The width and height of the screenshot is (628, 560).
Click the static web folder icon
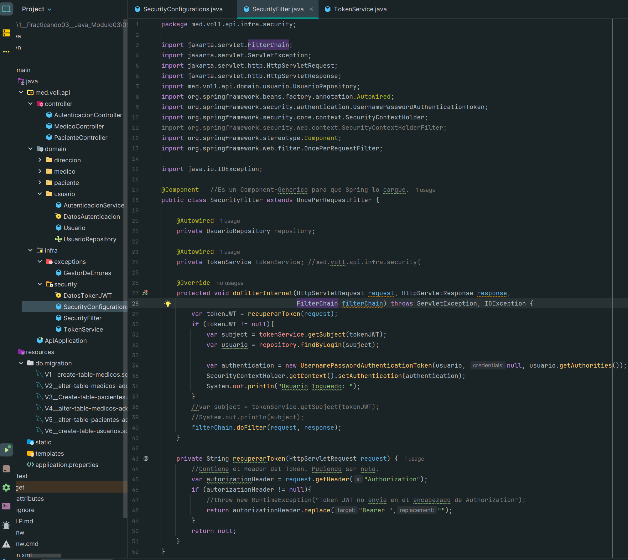point(30,442)
